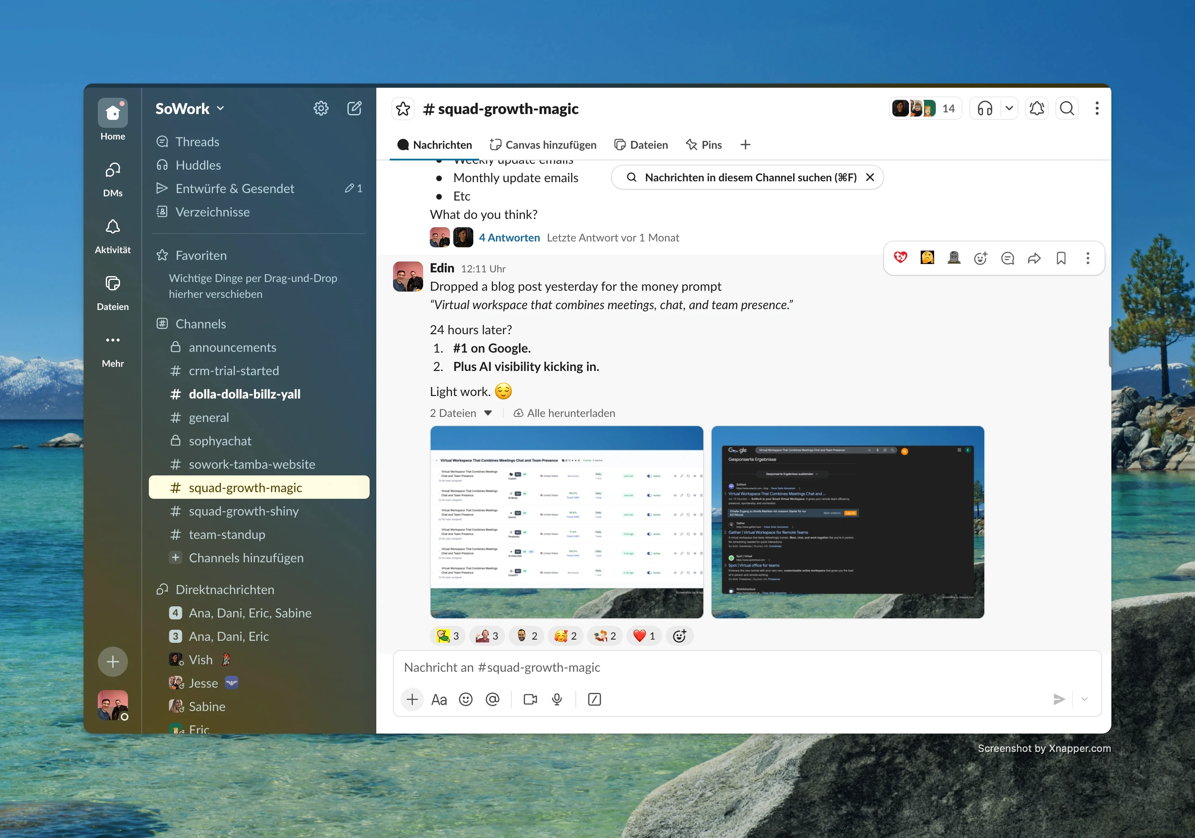Click Channels hinzufügen
Viewport: 1195px width, 838px height.
click(259, 557)
